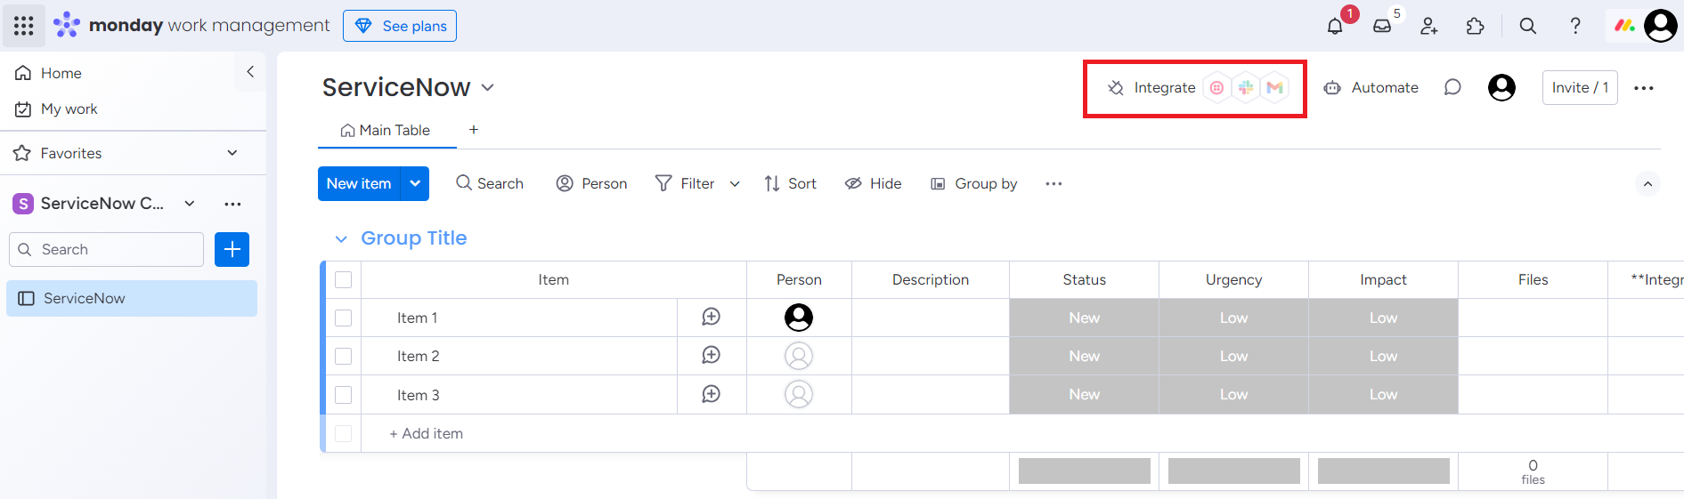Collapse the board header chevron
This screenshot has height=499, width=1684.
pyautogui.click(x=1647, y=184)
